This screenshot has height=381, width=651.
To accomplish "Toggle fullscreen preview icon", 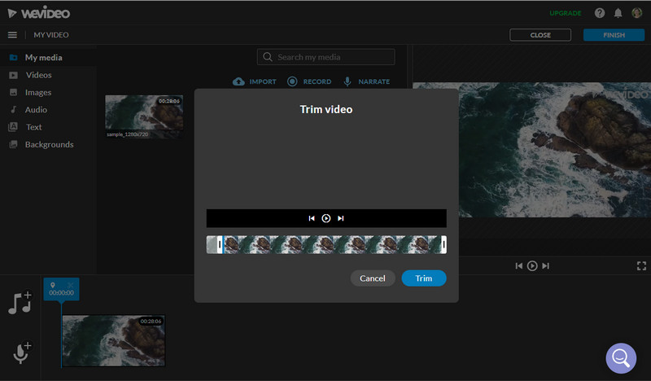I will (x=641, y=265).
